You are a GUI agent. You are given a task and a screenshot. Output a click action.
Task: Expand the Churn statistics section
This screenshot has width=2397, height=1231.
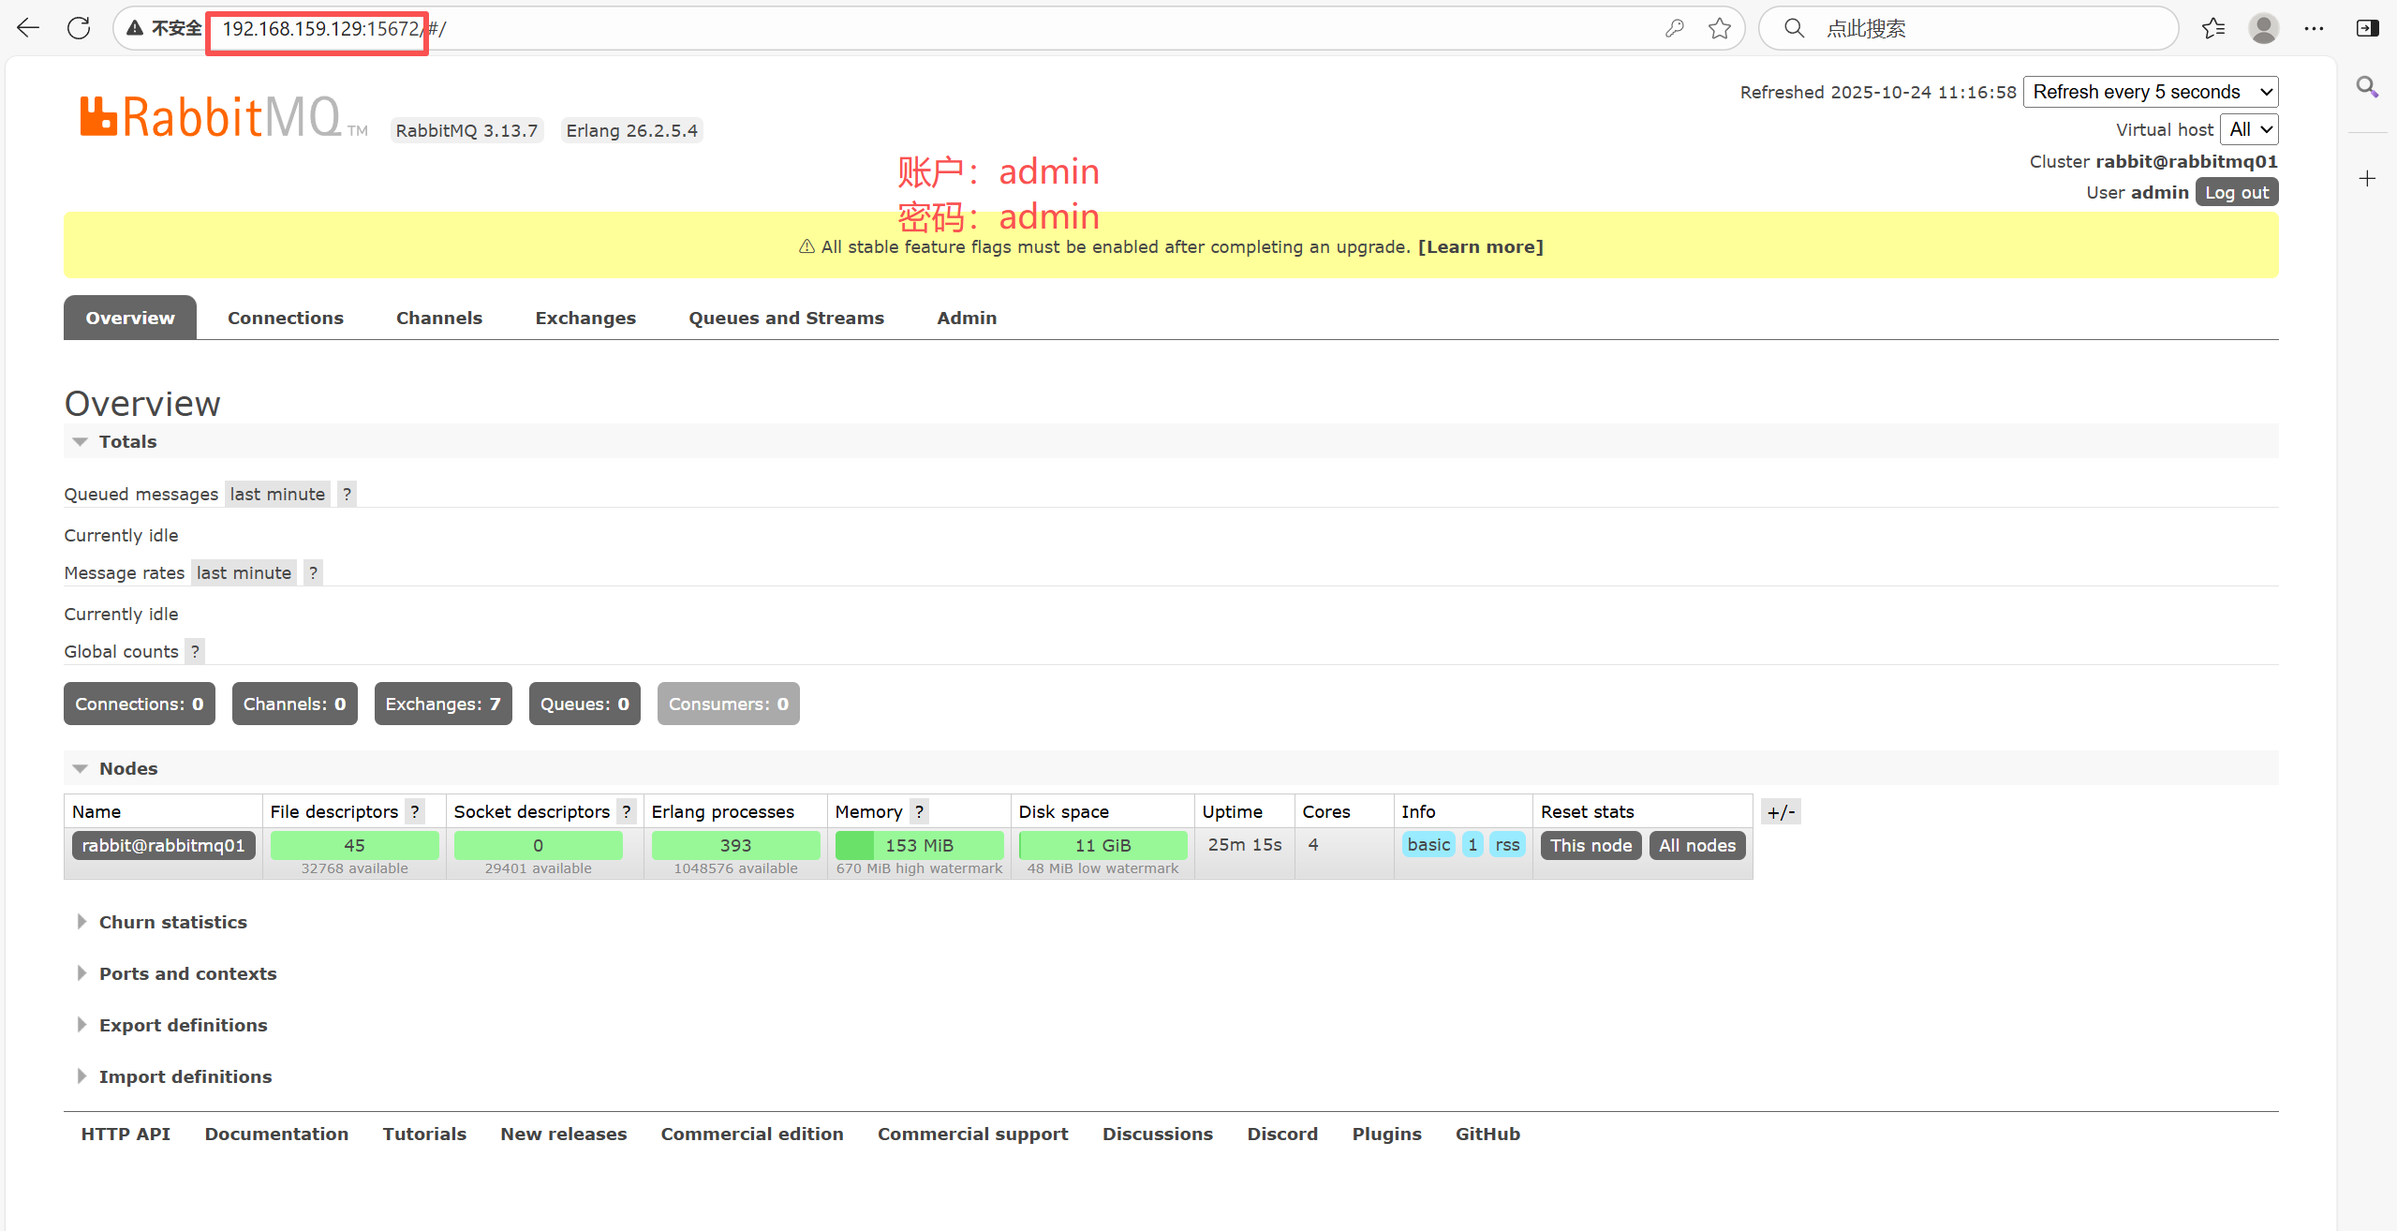pyautogui.click(x=172, y=922)
